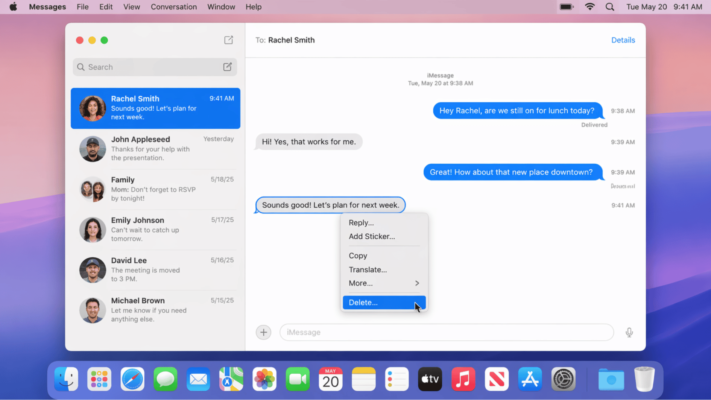This screenshot has width=711, height=400.
Task: Click the 'Hi! Yes, that works for me.' bubble
Action: pos(308,142)
